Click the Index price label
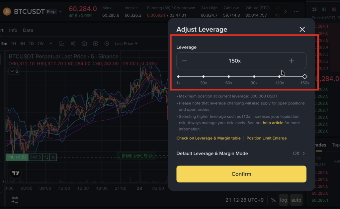This screenshot has height=209, width=340. click(131, 8)
